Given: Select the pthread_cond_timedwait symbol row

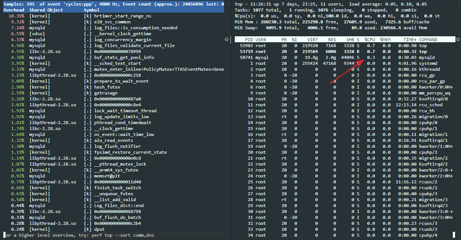Looking at the screenshot, I should tap(113, 123).
